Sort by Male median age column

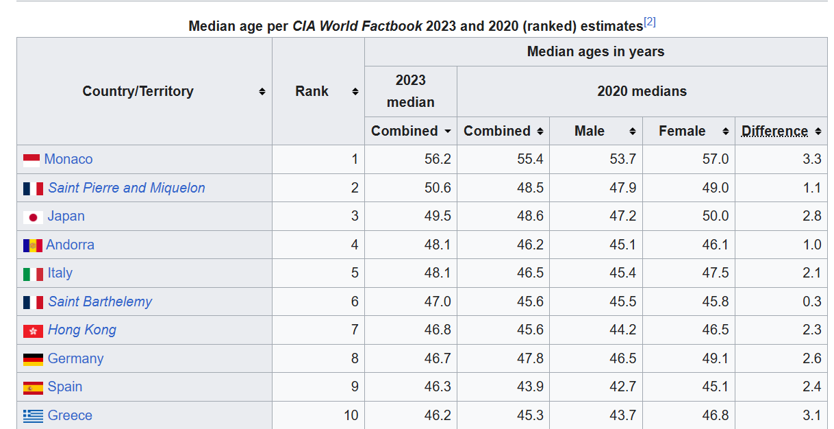pos(632,131)
